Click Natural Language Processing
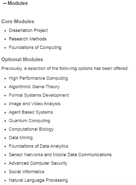Viewport: 136px width, 185px height. [x=38, y=180]
